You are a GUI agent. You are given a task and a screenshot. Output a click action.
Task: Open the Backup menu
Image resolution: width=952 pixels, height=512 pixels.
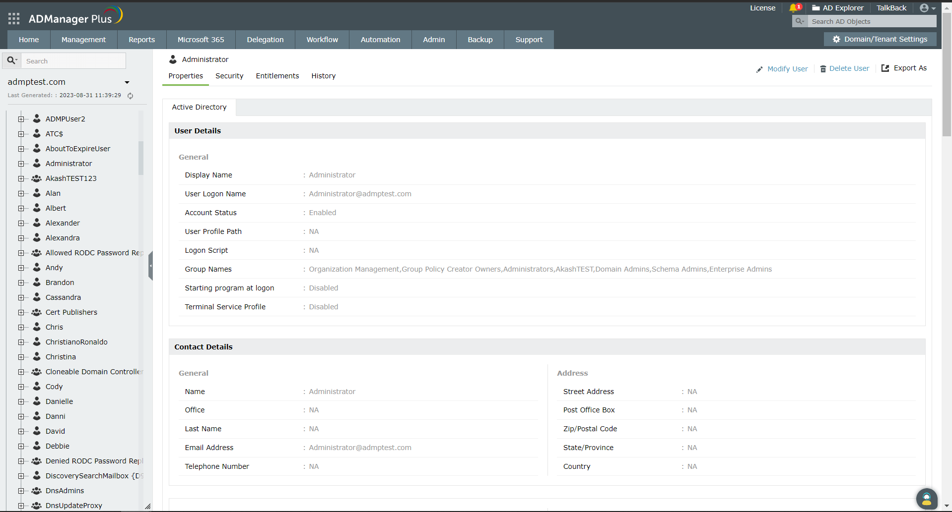[x=480, y=40]
